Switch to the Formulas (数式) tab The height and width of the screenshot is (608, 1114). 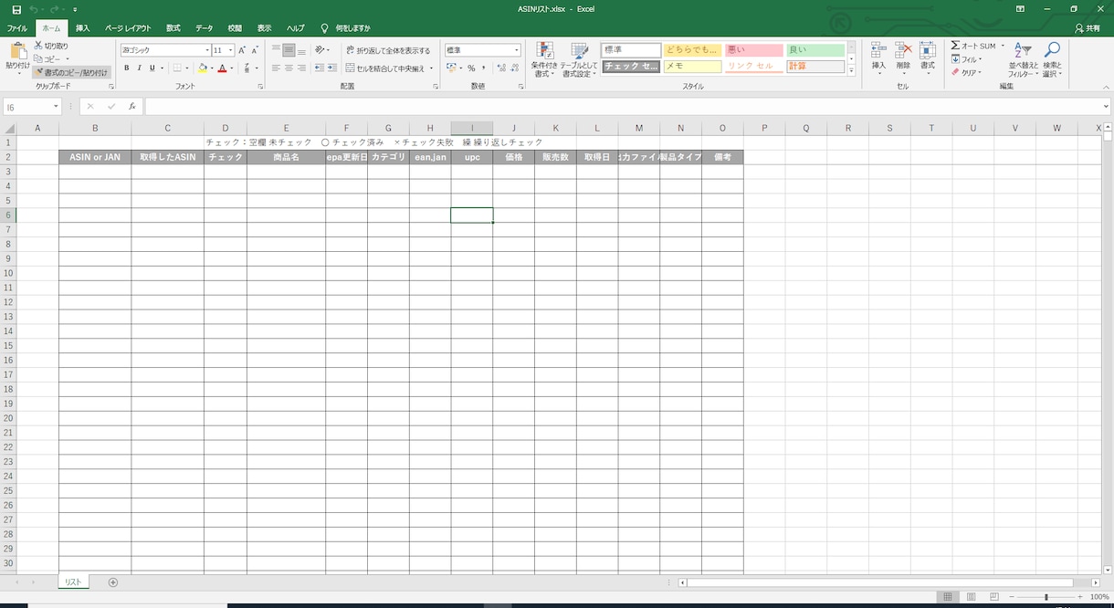click(173, 28)
